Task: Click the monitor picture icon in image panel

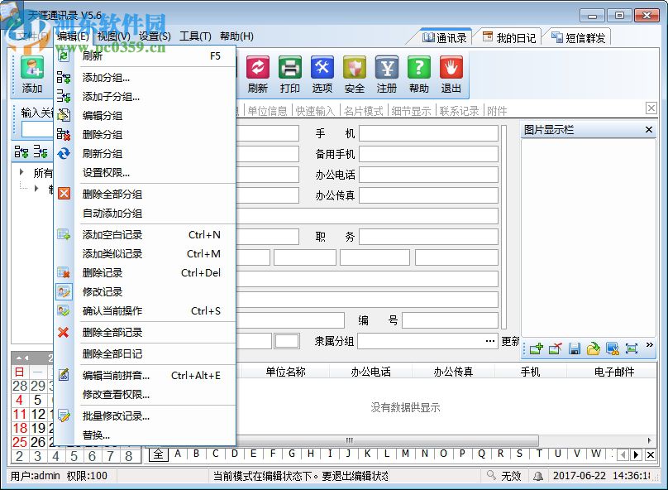Action: click(x=613, y=348)
